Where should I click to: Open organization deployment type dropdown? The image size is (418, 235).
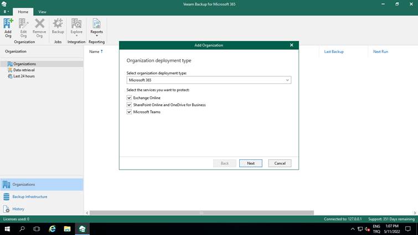(209, 80)
